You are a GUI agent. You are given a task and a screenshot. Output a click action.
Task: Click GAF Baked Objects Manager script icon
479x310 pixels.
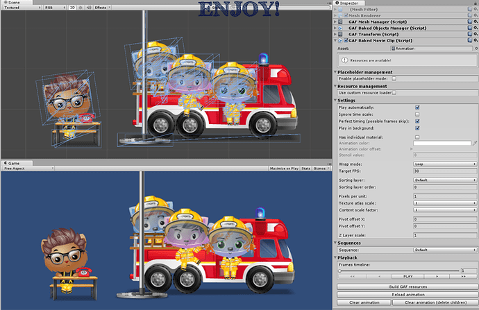point(340,28)
